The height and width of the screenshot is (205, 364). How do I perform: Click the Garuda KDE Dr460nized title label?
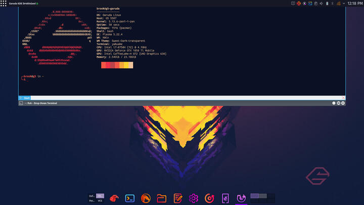(x=22, y=4)
